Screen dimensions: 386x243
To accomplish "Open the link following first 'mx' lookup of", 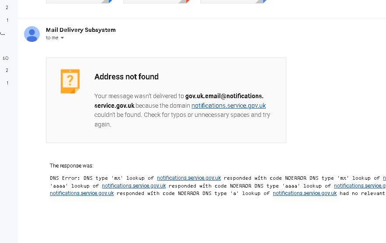I will point(189,178).
